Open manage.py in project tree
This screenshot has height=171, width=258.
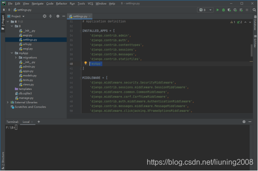24,98
